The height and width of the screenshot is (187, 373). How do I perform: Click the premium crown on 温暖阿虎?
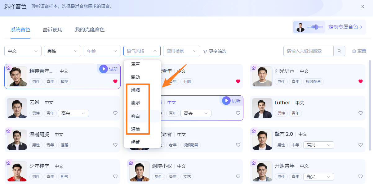(8, 131)
